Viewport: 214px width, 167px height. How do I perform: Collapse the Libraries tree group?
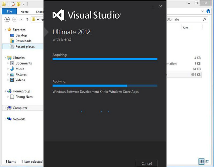5,58
